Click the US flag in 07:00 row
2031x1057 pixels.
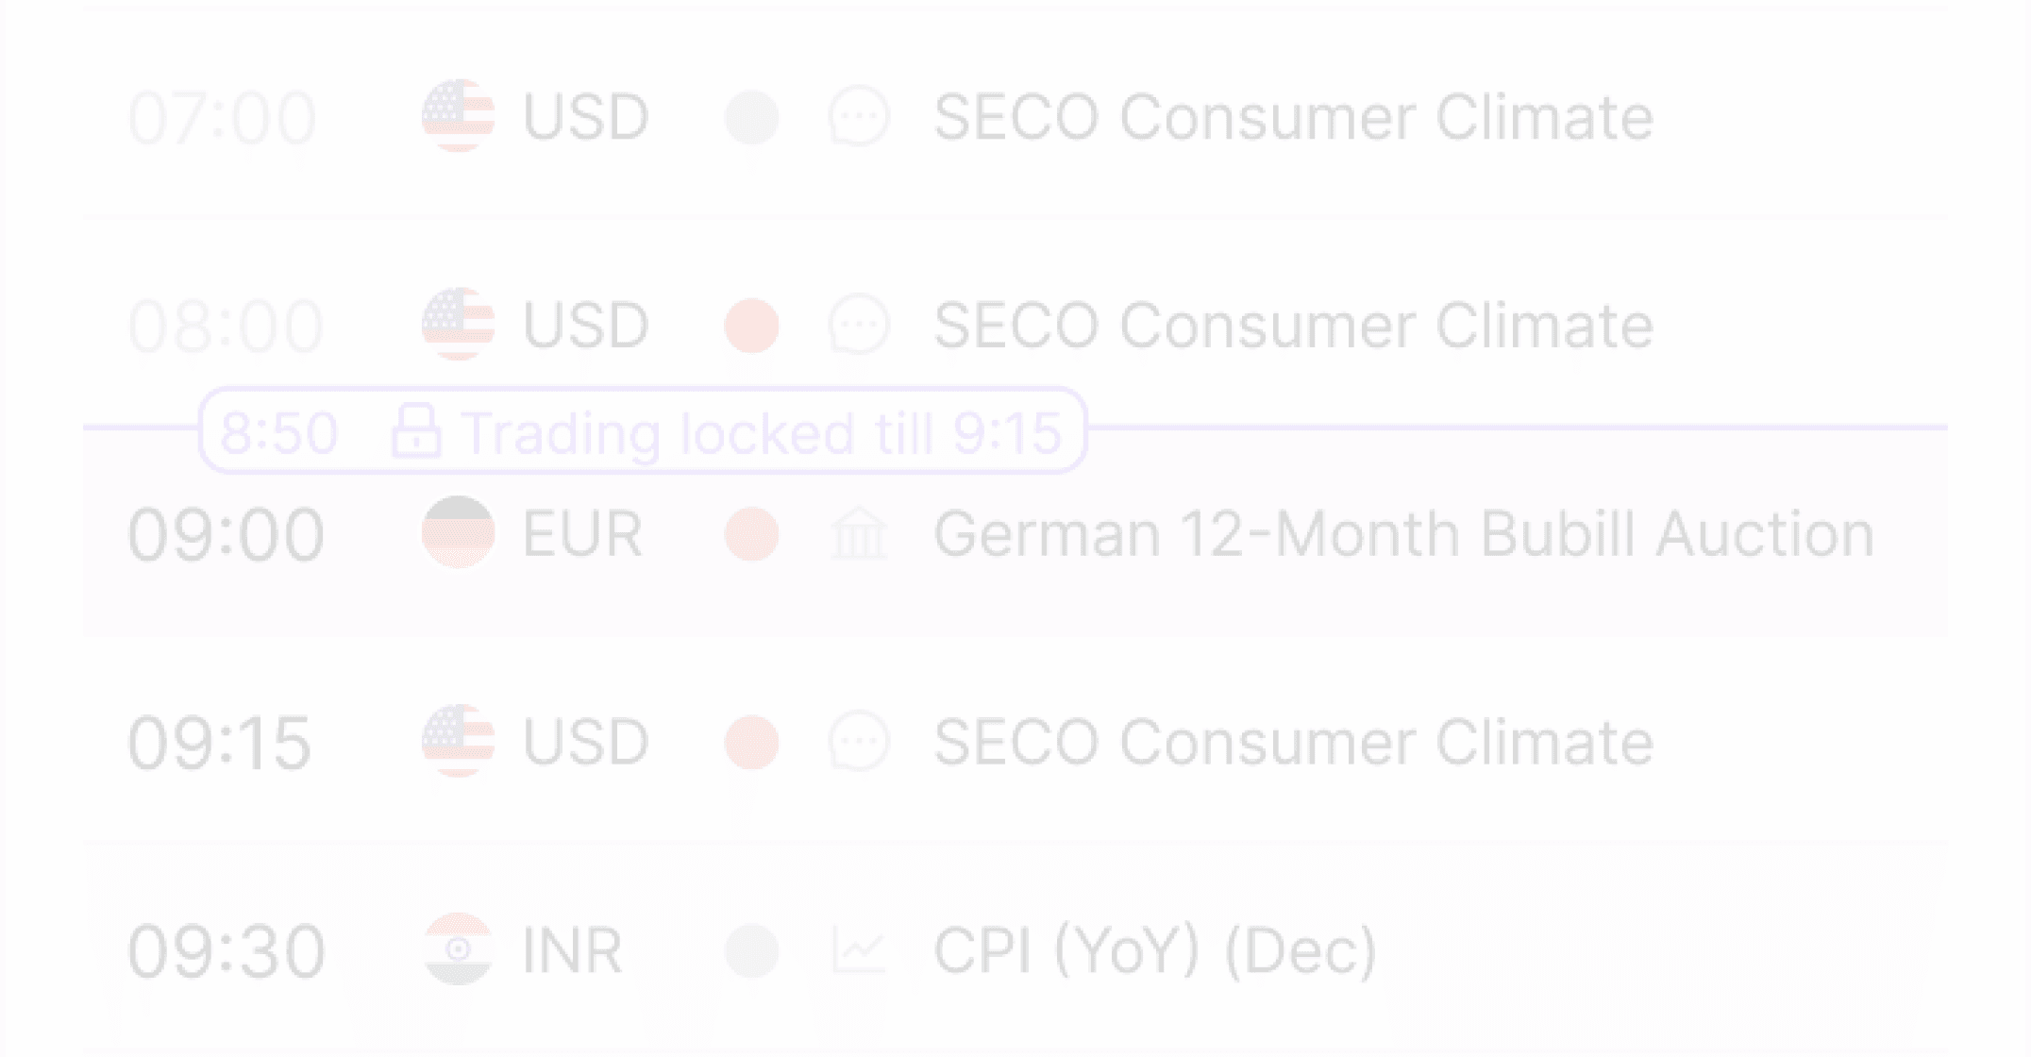point(458,116)
